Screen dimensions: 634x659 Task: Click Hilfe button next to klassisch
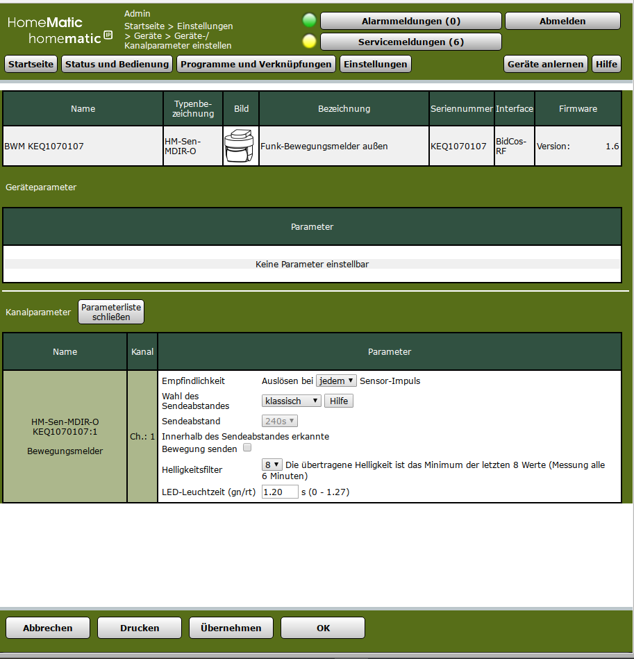(339, 401)
